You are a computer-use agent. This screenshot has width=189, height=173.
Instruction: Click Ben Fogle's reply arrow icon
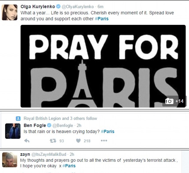(27, 141)
